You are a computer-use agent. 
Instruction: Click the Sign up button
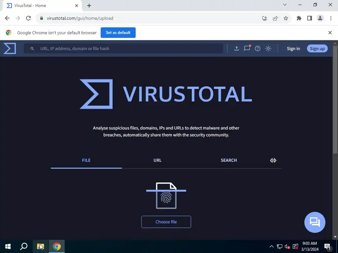click(x=317, y=49)
